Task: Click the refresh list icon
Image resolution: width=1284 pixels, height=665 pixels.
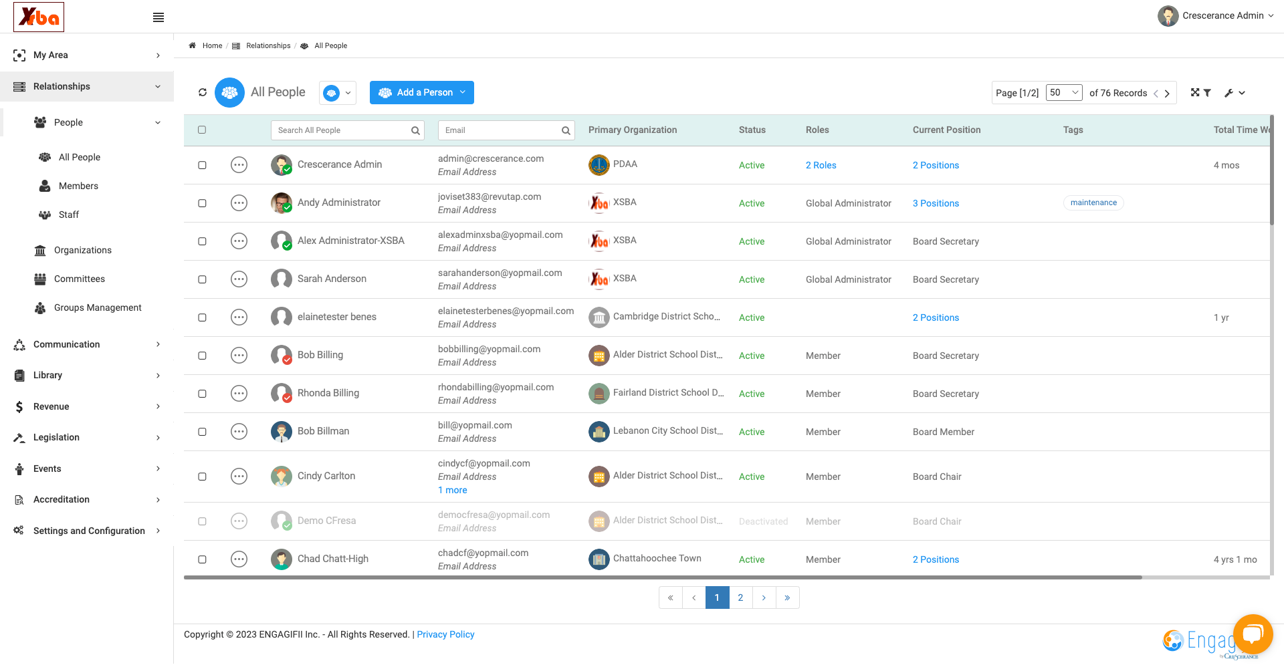Action: (203, 92)
